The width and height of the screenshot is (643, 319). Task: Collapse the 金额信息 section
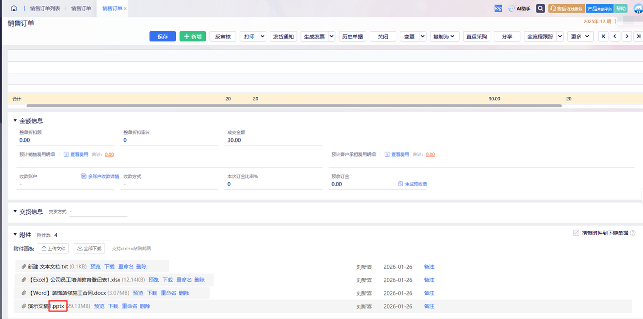[x=15, y=121]
